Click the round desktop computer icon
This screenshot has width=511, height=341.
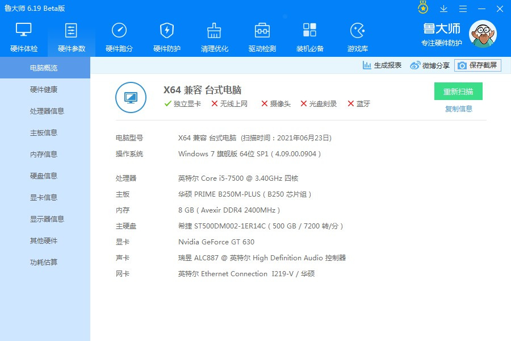click(131, 97)
